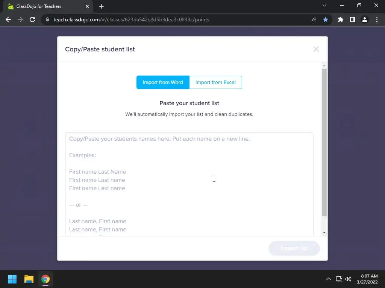Click the browser forward arrow
385x288 pixels.
coord(20,19)
